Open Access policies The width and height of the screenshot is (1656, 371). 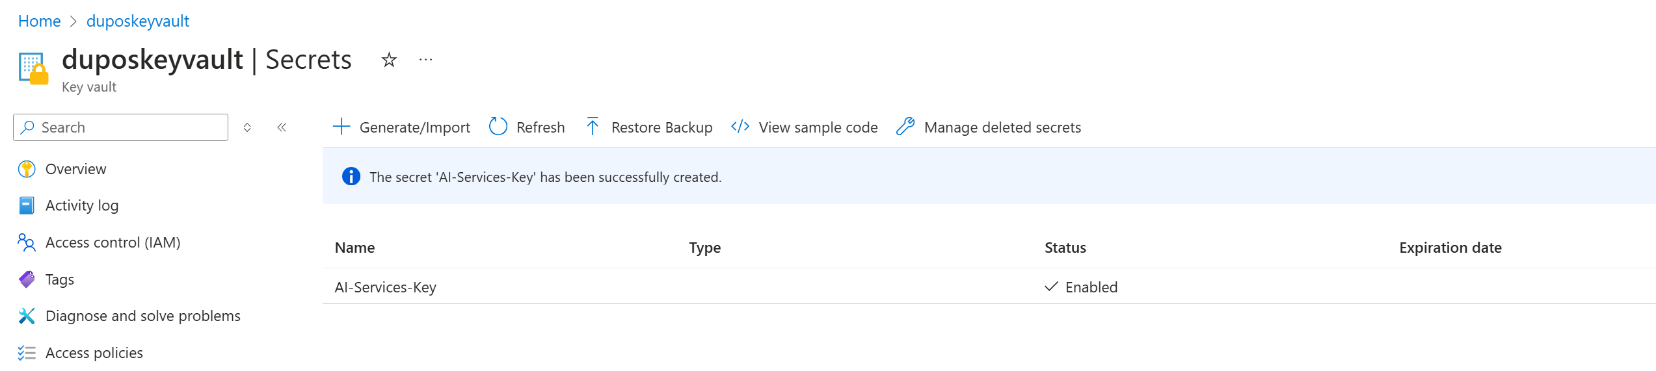click(x=94, y=353)
